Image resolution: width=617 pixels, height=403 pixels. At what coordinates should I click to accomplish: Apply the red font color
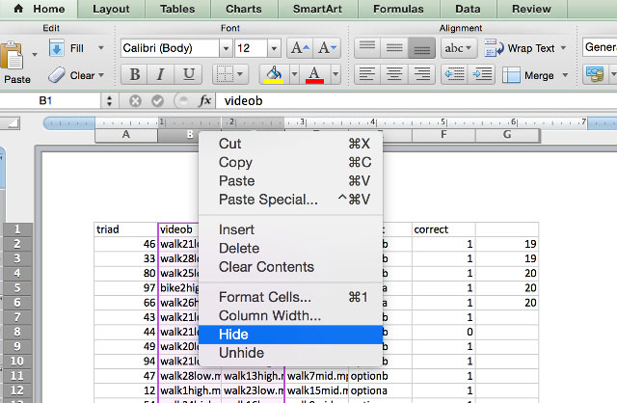(314, 74)
